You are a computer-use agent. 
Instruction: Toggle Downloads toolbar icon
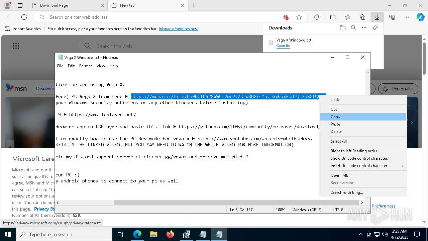click(x=377, y=17)
